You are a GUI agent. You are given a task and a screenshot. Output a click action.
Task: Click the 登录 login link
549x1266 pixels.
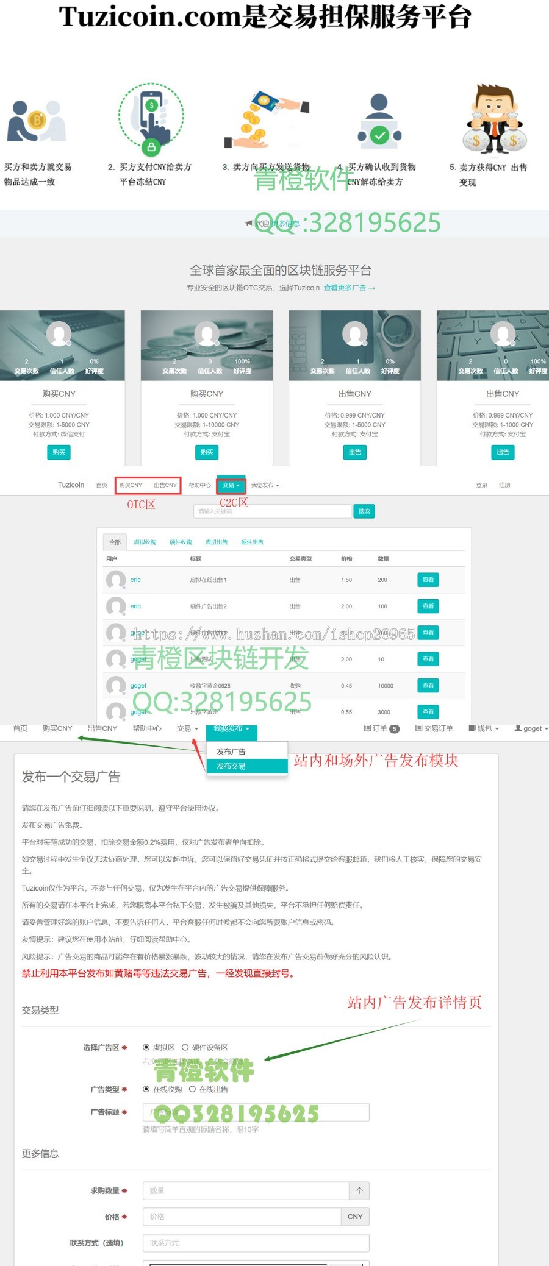(x=482, y=485)
